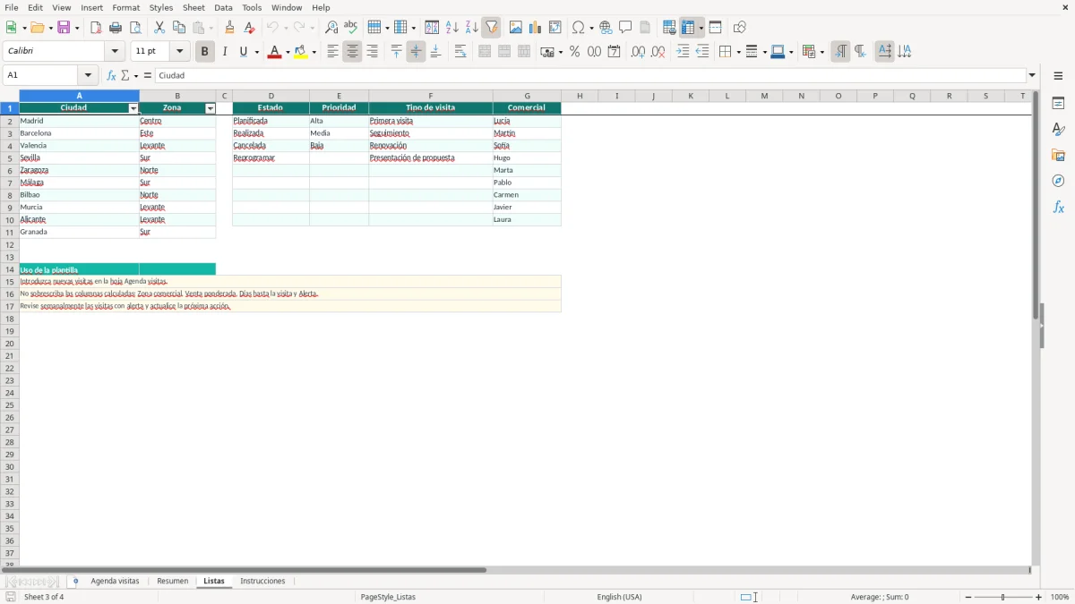Toggle Underline formatting
Viewport: 1075px width, 604px height.
click(243, 52)
